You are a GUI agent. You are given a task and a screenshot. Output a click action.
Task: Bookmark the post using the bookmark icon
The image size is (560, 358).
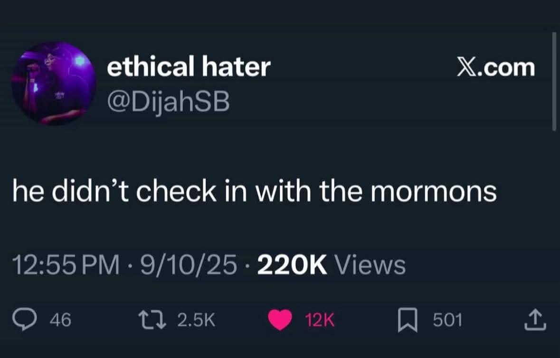pyautogui.click(x=408, y=320)
